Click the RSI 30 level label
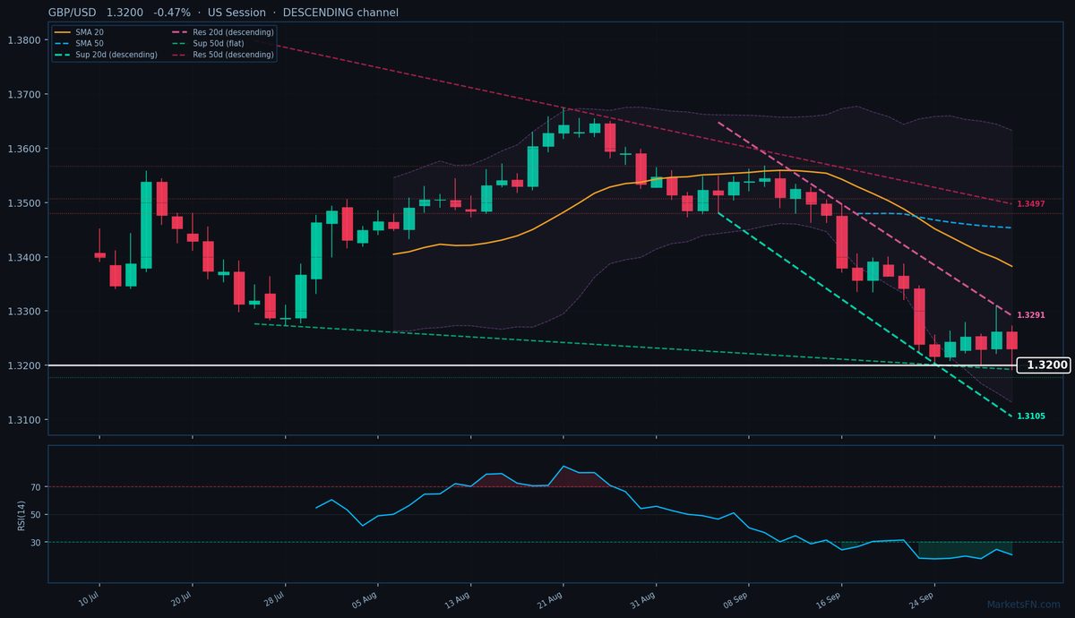This screenshot has height=618, width=1075. (36, 542)
